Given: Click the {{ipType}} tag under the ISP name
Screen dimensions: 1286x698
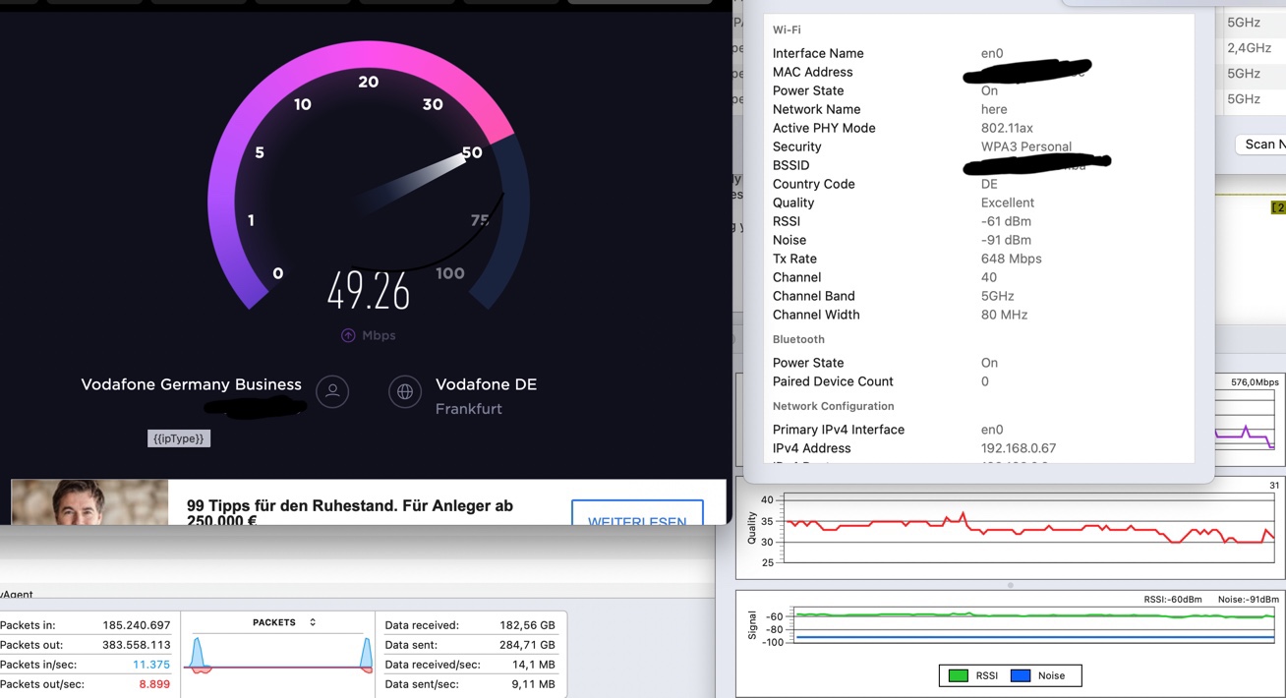Looking at the screenshot, I should (179, 438).
